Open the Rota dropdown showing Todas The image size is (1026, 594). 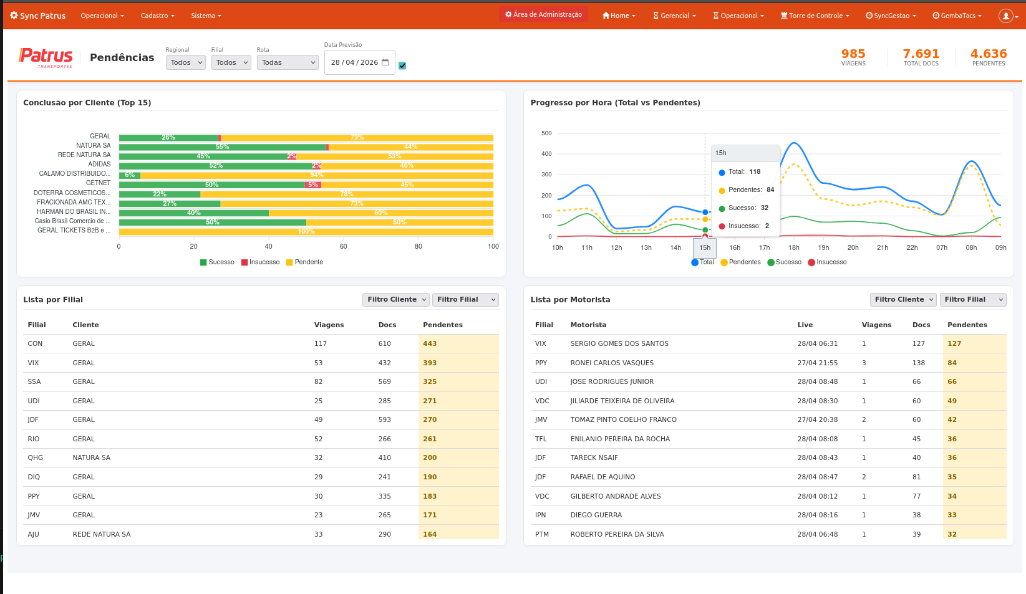click(x=288, y=62)
